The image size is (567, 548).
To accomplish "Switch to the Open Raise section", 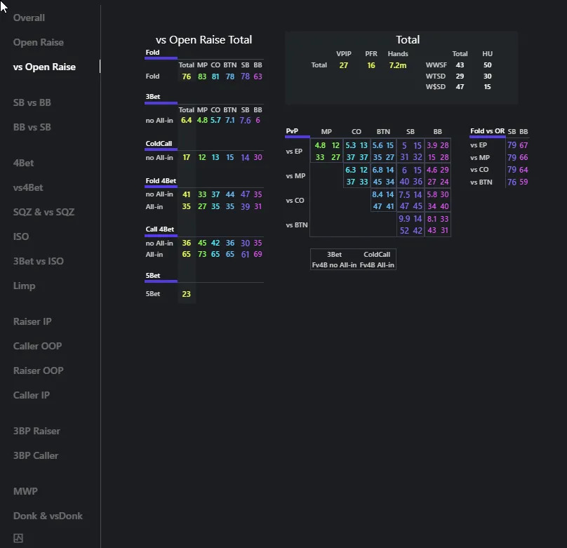I will (x=38, y=42).
